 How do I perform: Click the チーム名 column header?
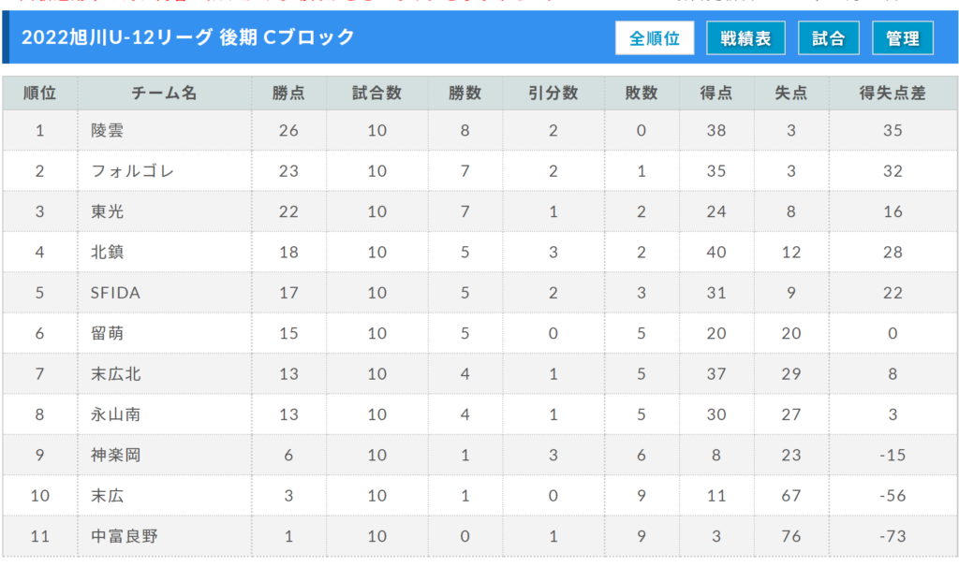(165, 93)
